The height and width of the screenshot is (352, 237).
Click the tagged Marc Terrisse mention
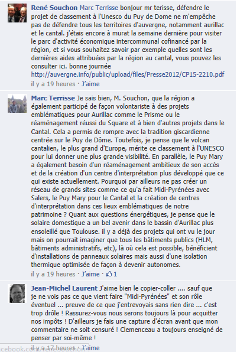click(x=99, y=8)
